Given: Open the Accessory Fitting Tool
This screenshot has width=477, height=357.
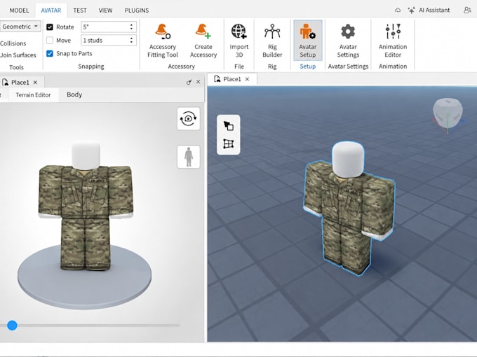Looking at the screenshot, I should pos(163,41).
